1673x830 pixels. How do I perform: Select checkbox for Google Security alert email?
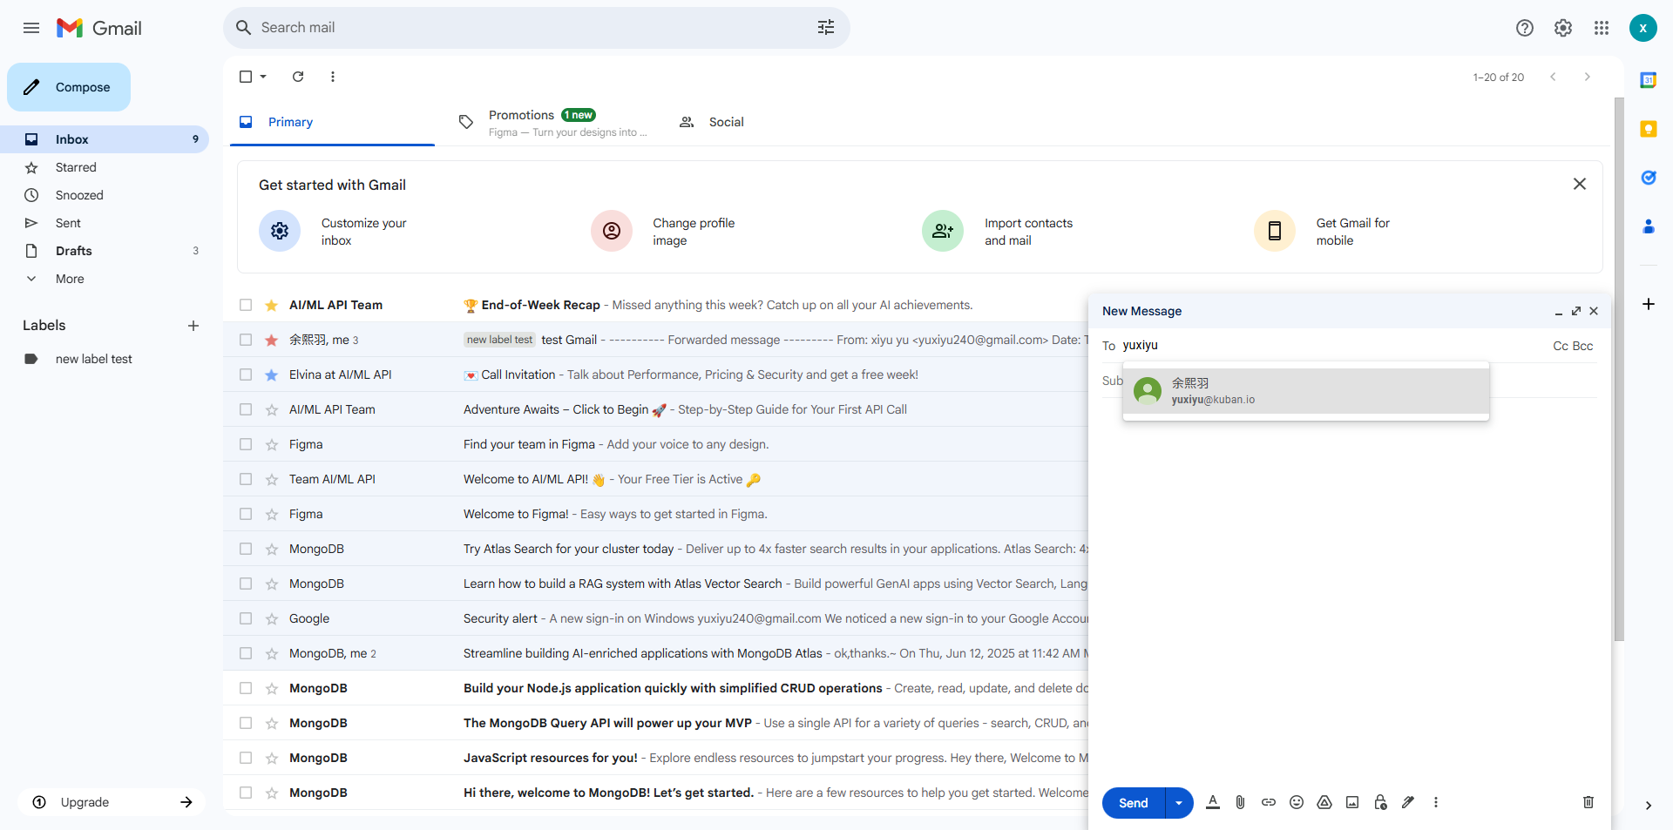[x=246, y=618]
